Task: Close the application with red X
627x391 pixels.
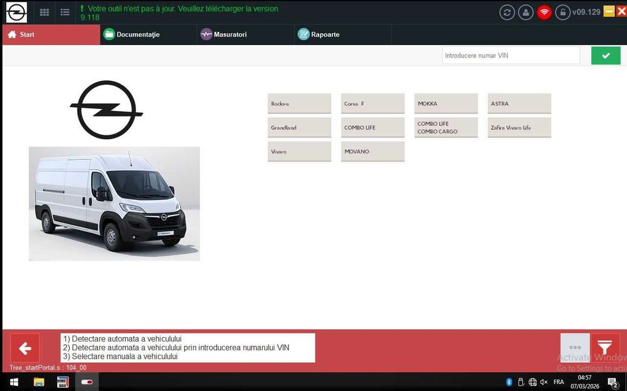Action: [x=621, y=12]
